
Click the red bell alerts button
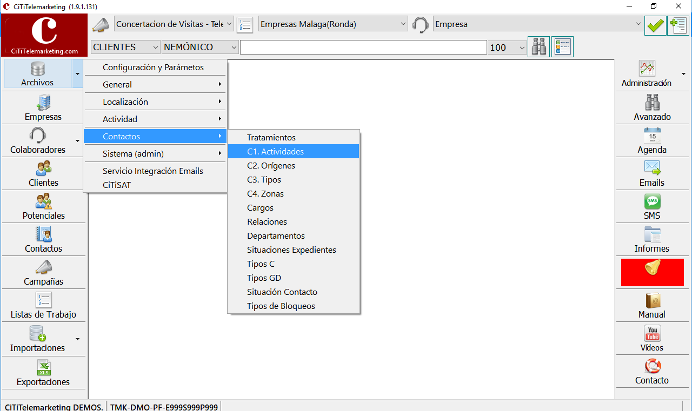click(x=653, y=272)
